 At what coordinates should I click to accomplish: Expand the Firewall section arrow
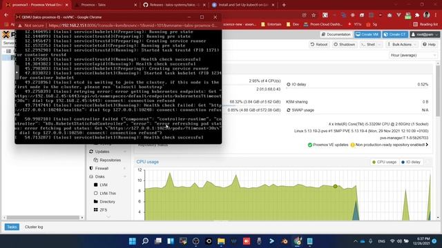click(124, 168)
